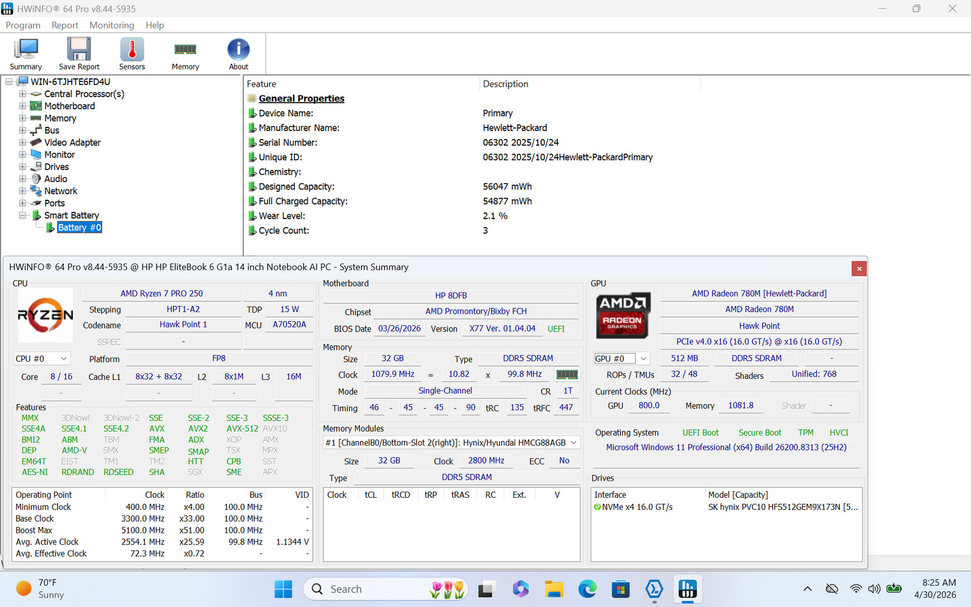Click the volume tray icon
Viewport: 971px width, 607px height.
point(875,589)
